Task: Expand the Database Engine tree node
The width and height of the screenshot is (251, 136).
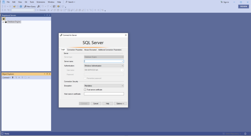Action: [x=3, y=22]
